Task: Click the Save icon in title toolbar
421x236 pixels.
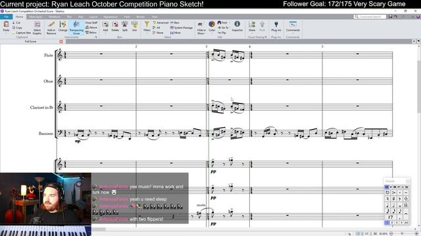Action: pos(390,16)
